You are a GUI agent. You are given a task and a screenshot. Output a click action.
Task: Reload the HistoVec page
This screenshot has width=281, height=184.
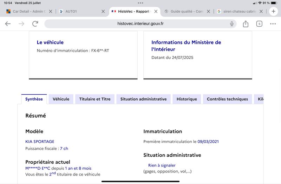click(x=35, y=23)
